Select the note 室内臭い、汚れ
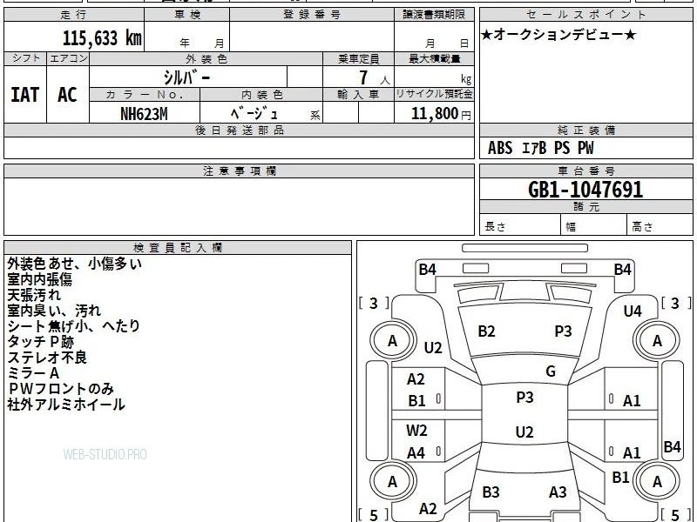 click(54, 311)
